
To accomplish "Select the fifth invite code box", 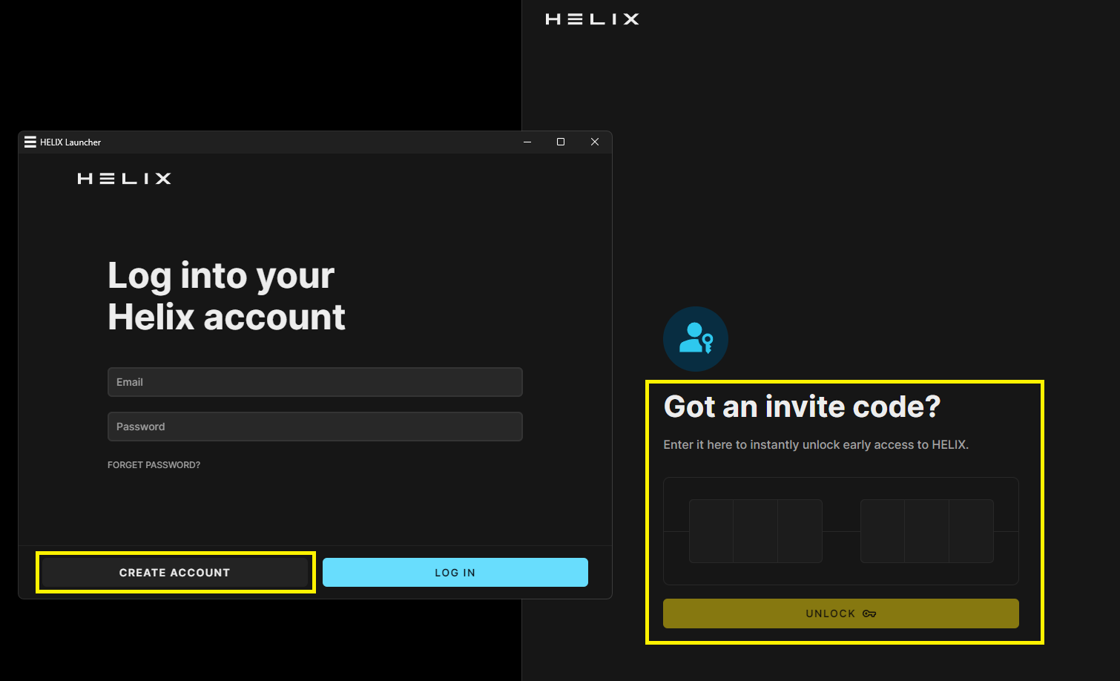I will click(x=926, y=531).
